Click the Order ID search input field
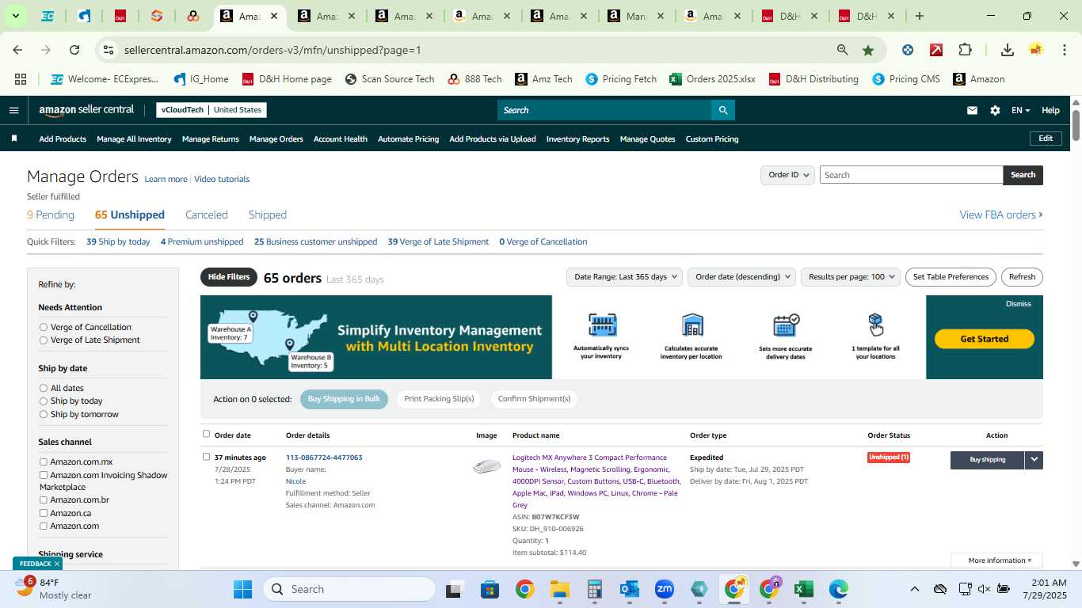 (x=911, y=175)
